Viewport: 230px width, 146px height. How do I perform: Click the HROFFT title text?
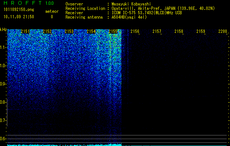click(x=23, y=3)
